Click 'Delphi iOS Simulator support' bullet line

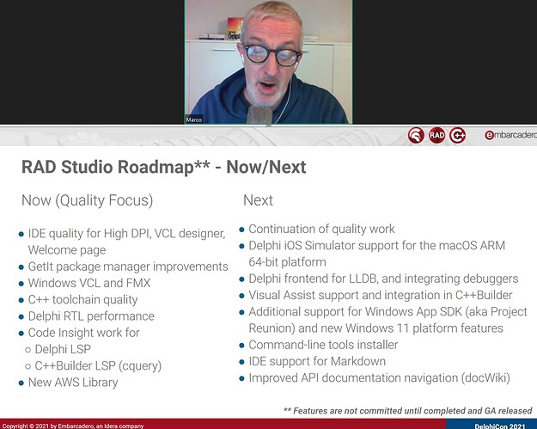tap(376, 245)
